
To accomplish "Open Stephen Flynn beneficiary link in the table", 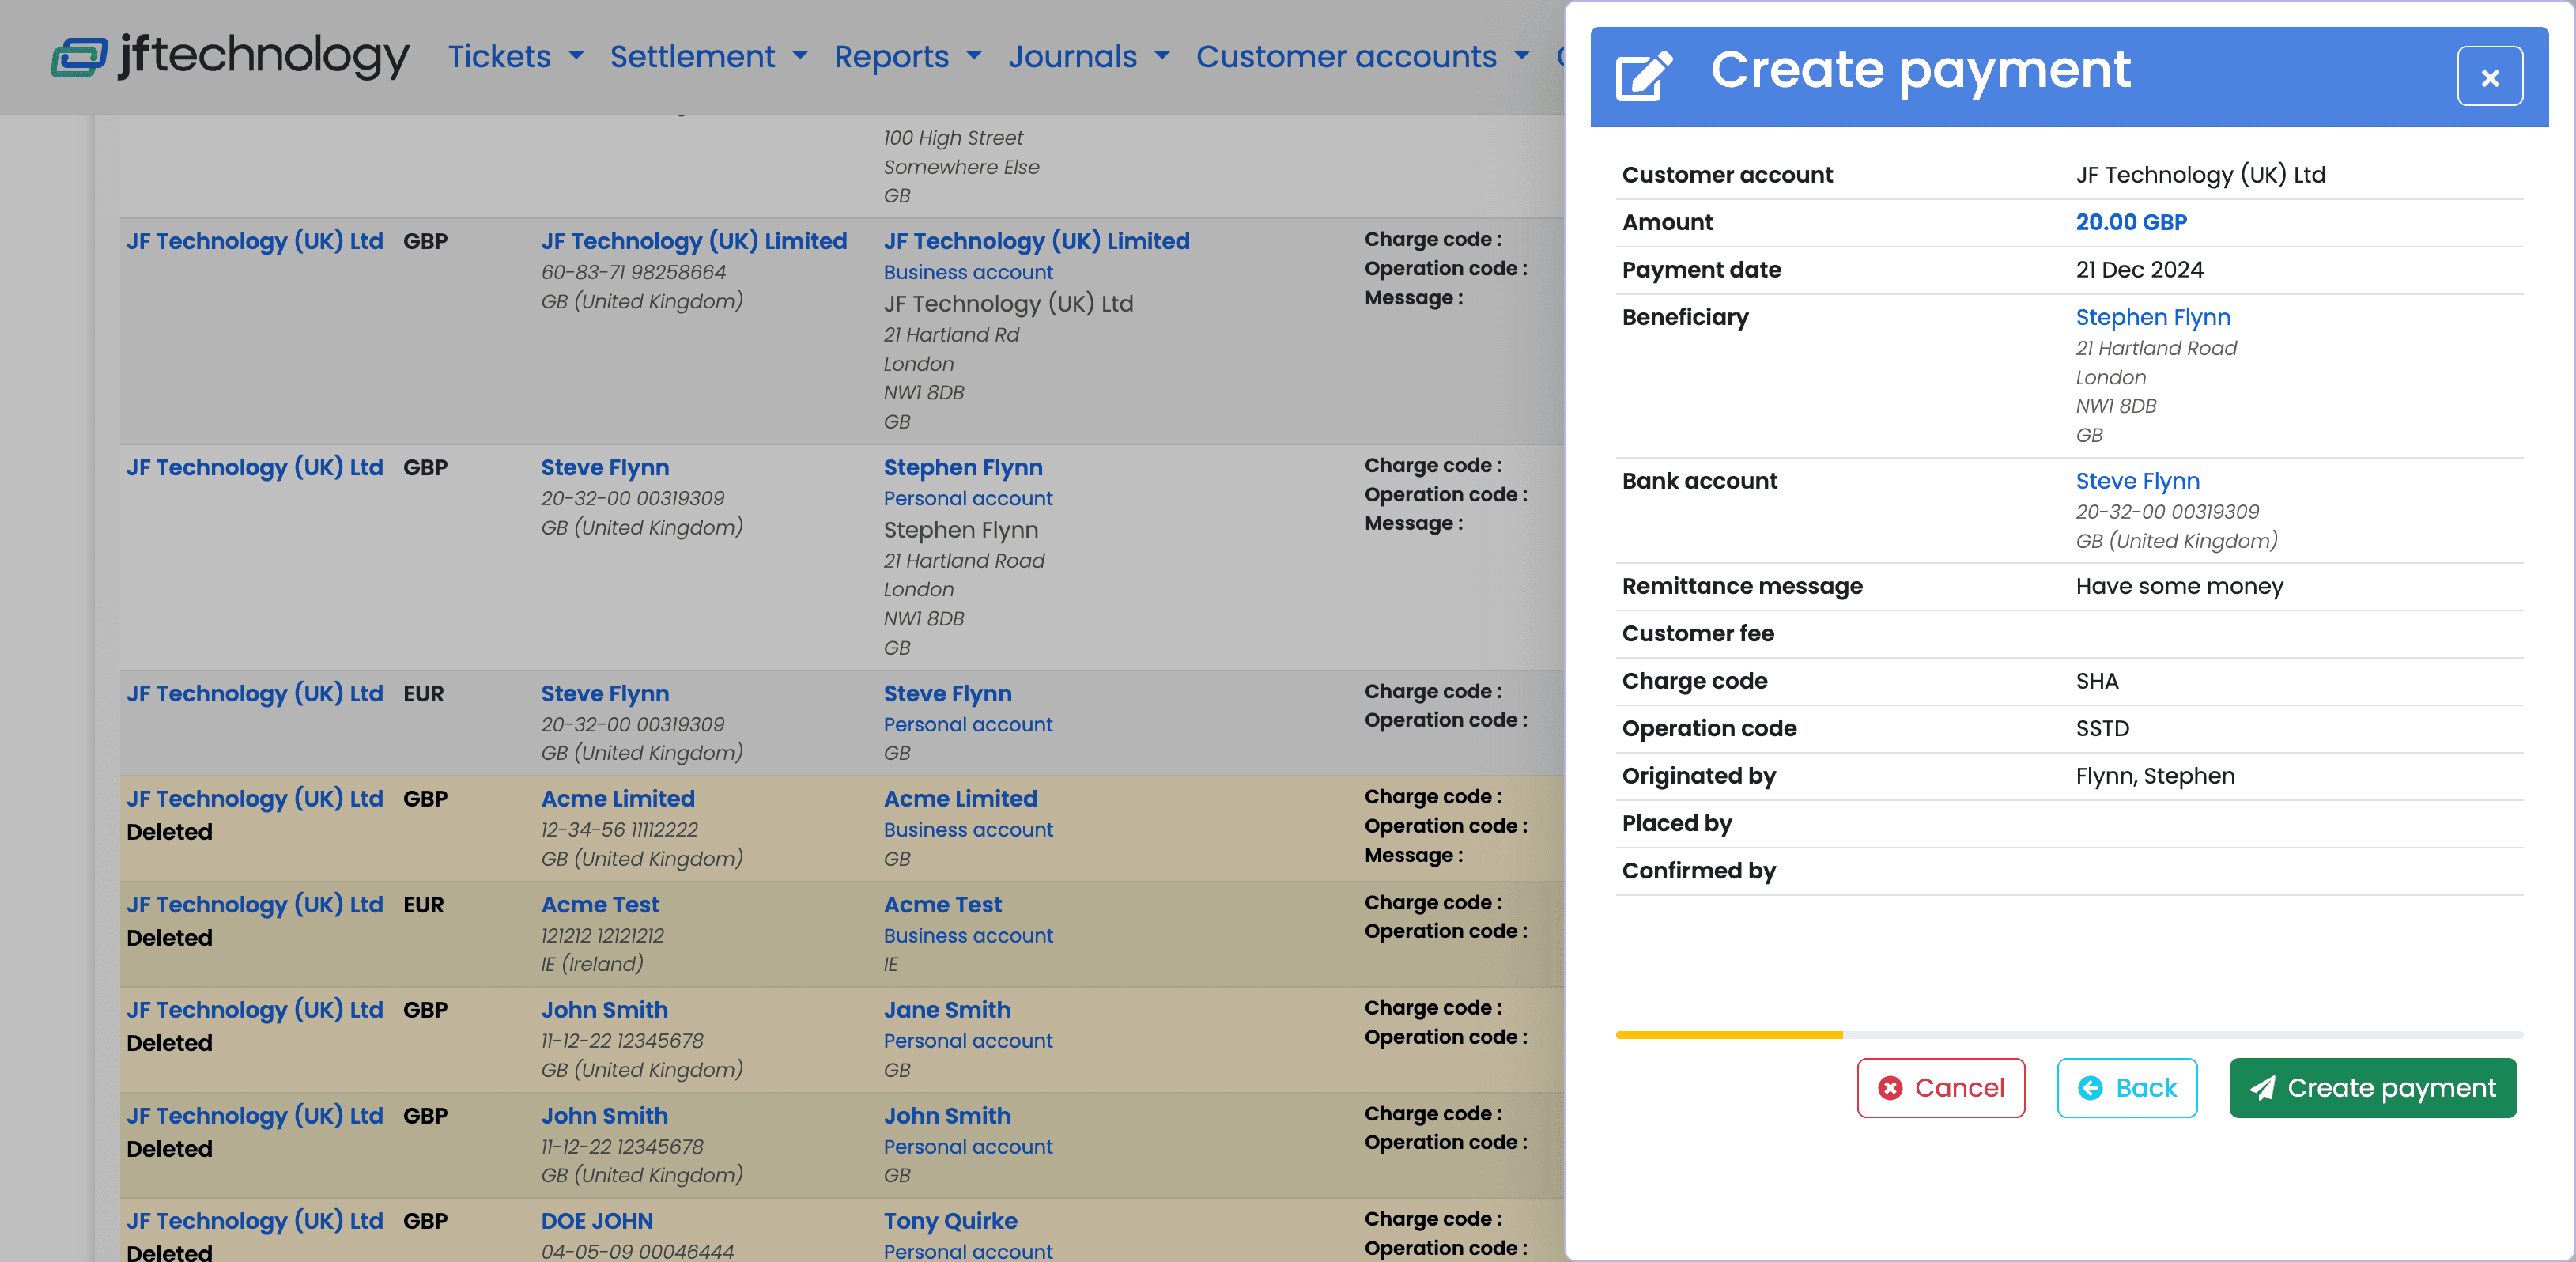I will tap(962, 467).
